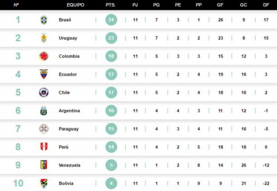
Task: Open the Brasil team name link
Action: (65, 20)
